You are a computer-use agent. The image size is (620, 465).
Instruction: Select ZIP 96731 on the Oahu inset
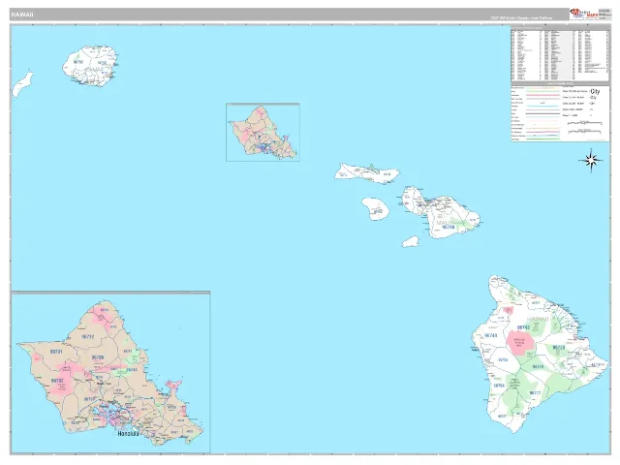point(56,351)
